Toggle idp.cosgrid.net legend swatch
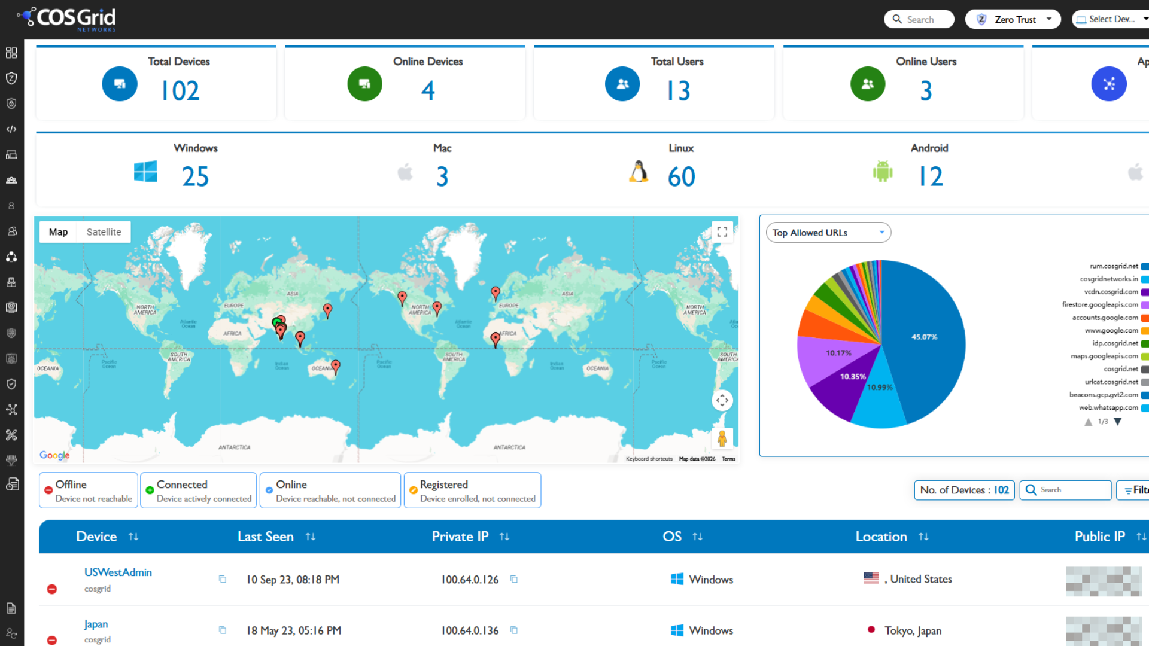1149x646 pixels. pos(1145,343)
